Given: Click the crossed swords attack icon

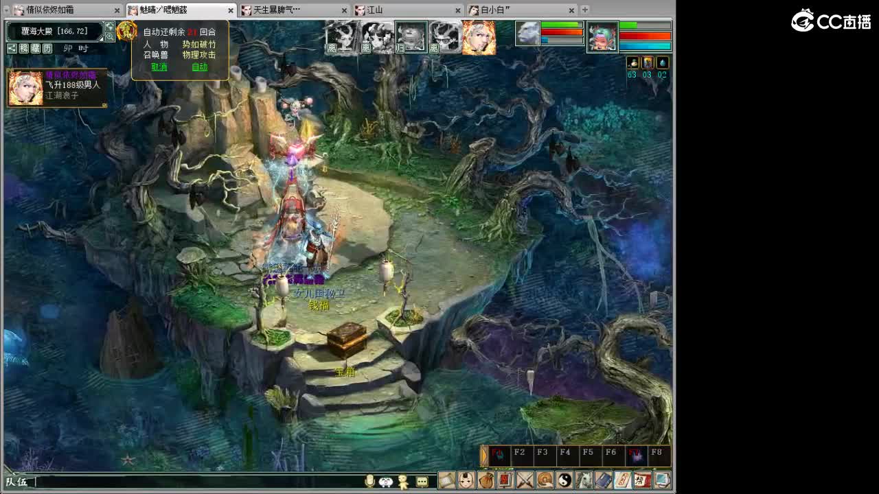Looking at the screenshot, I should pos(525,480).
